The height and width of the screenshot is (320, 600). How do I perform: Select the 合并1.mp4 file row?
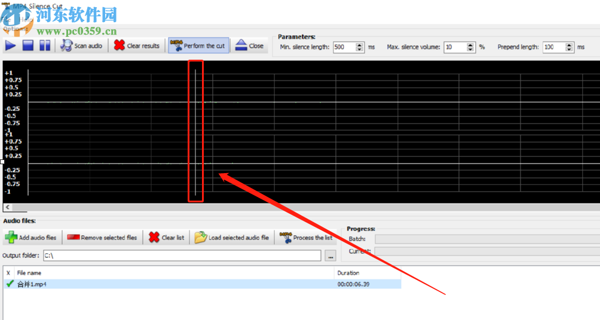[202, 284]
